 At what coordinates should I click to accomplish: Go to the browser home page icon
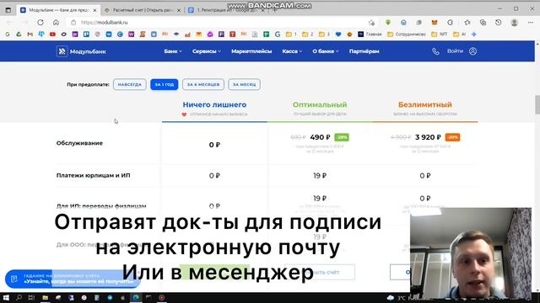pyautogui.click(x=56, y=23)
